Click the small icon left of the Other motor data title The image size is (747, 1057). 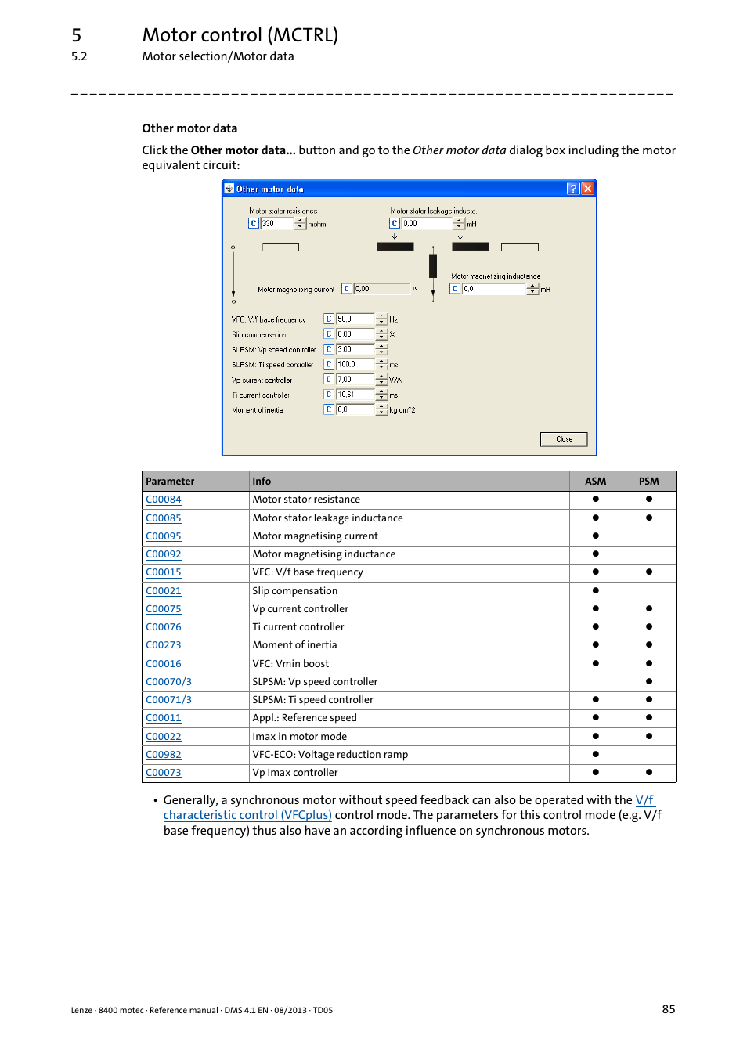[229, 189]
